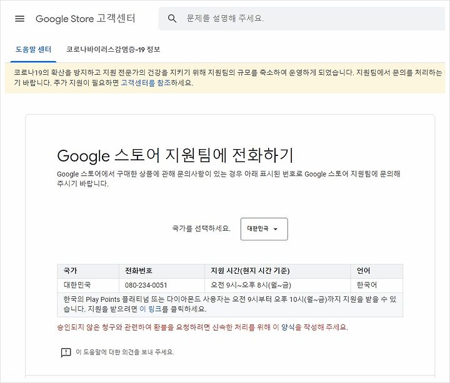Click "이 도움말에 대한 의견을 보내 주세요"

(x=125, y=352)
